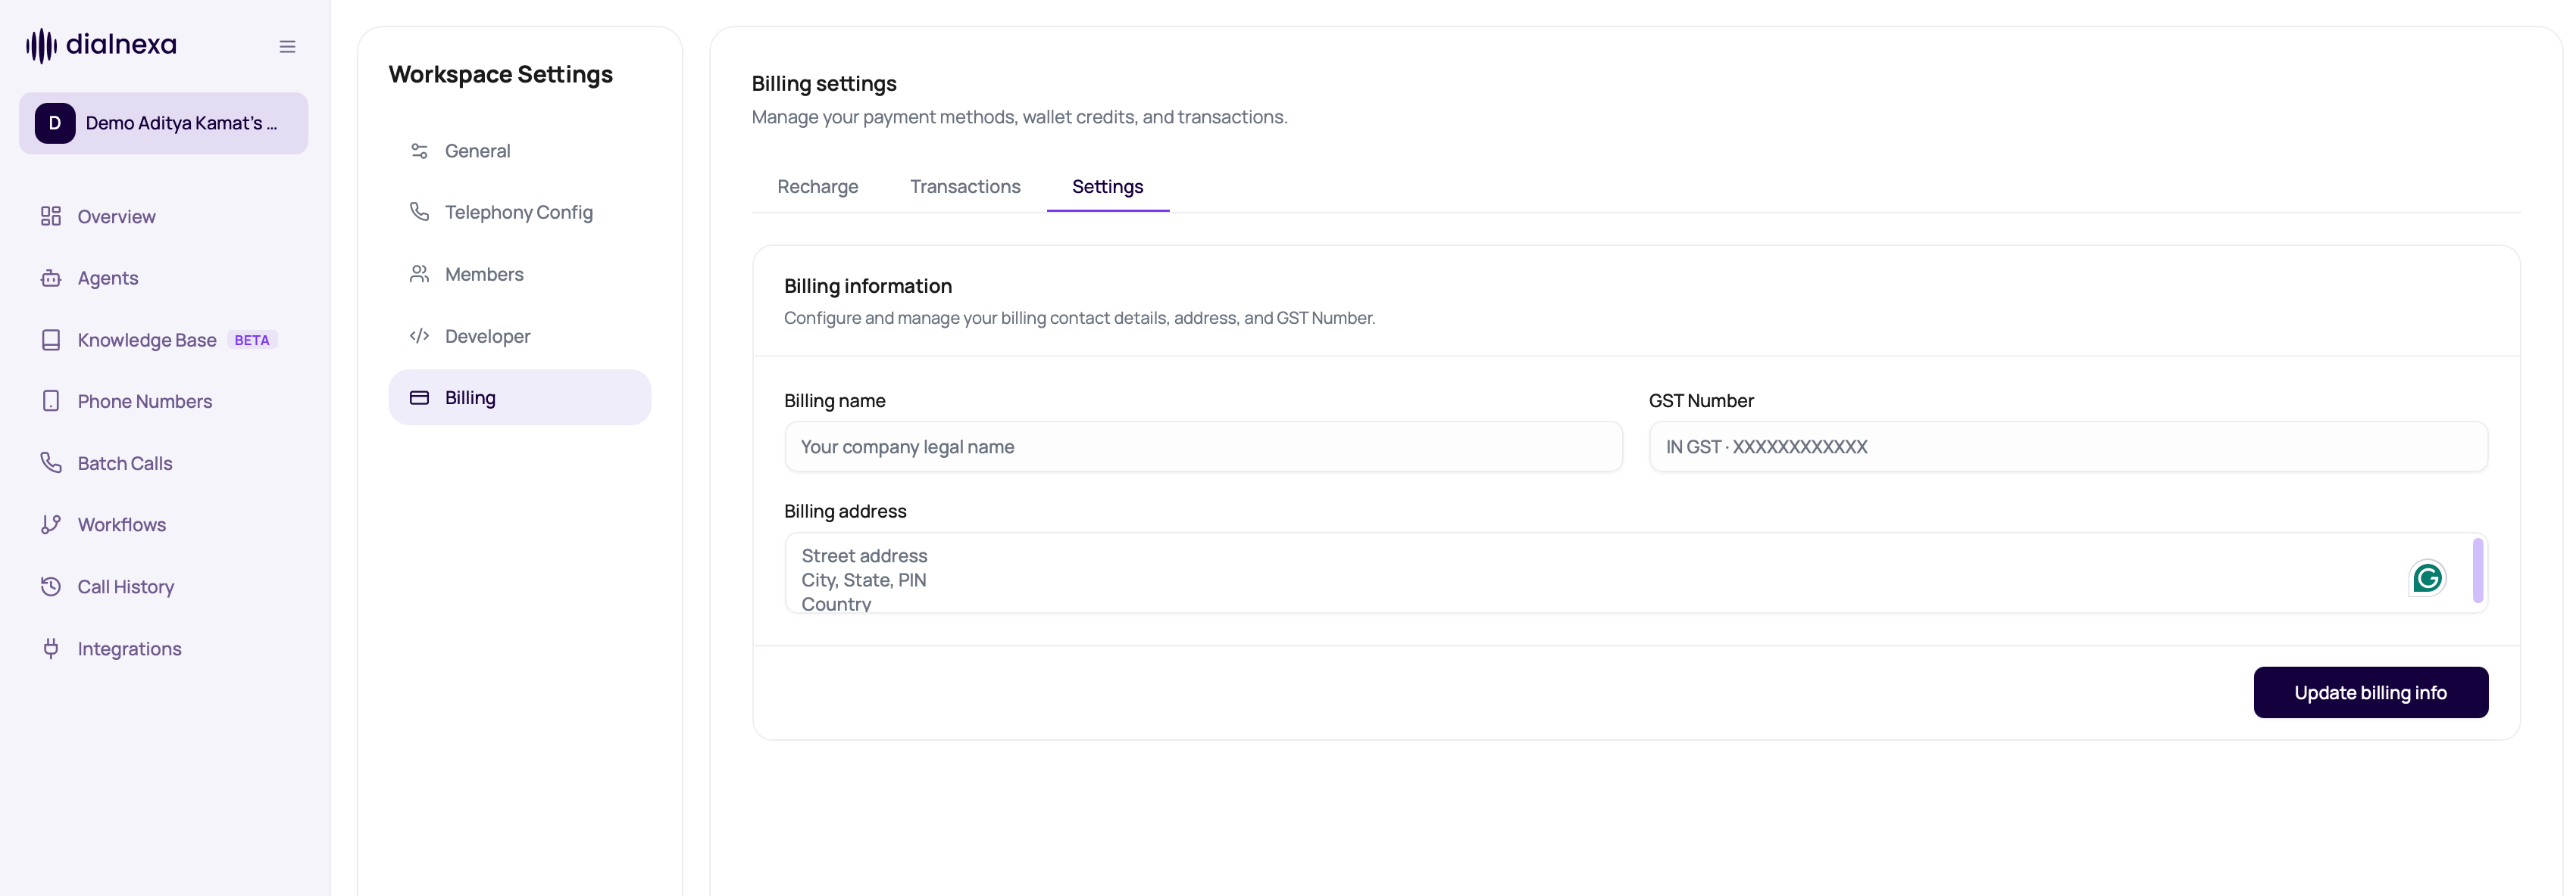
Task: Click the dialnexa logo icon
Action: (41, 45)
